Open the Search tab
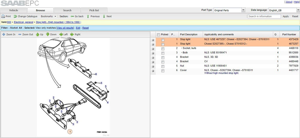The height and width of the screenshot is (138, 300). (67, 10)
